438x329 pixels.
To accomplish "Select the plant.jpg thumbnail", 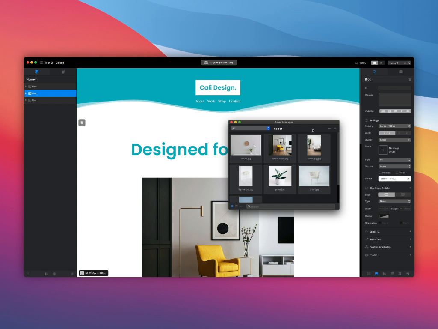I will 279,176.
